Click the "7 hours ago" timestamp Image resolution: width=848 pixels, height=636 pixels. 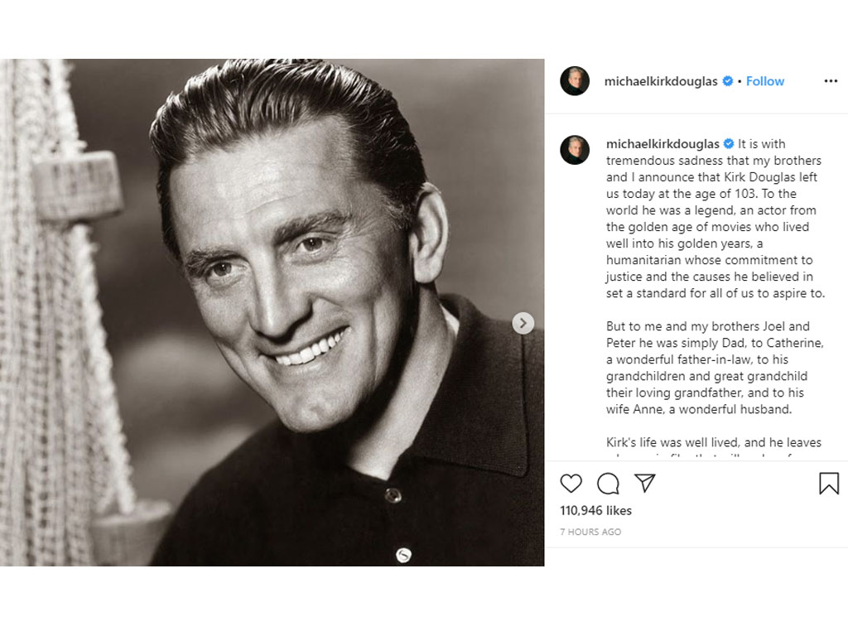pyautogui.click(x=590, y=532)
